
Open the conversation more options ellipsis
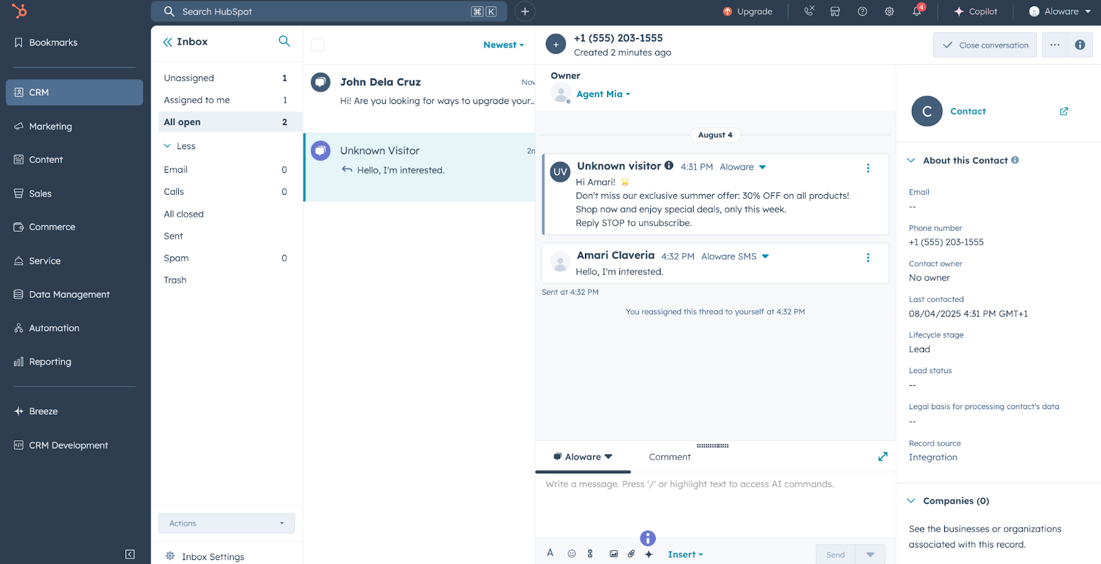[1054, 45]
